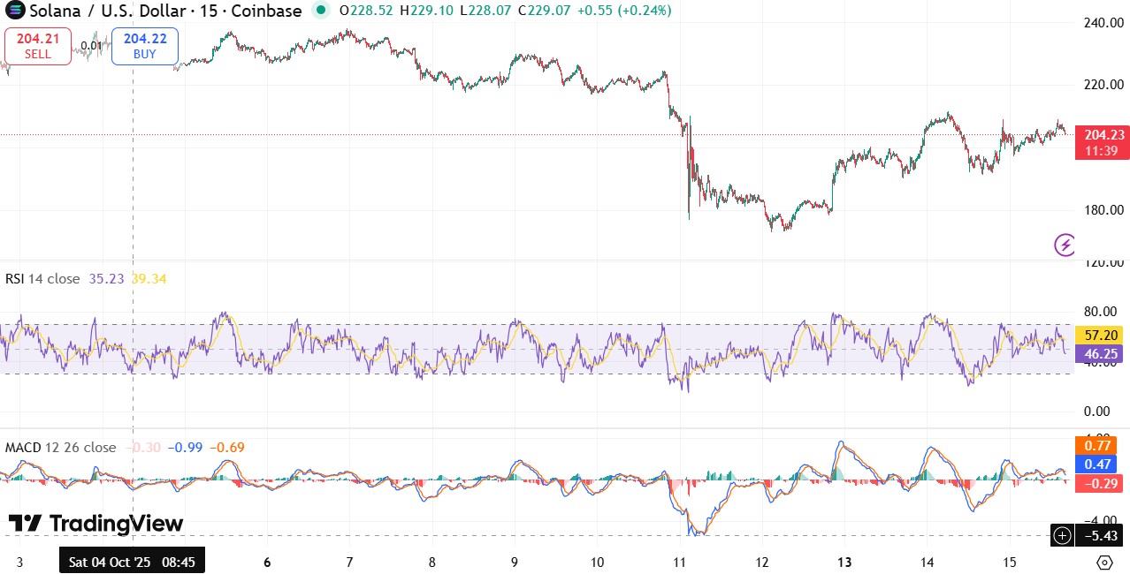Click the bold 13 on the time axis
Screen dimensions: 1130x574
pyautogui.click(x=844, y=563)
